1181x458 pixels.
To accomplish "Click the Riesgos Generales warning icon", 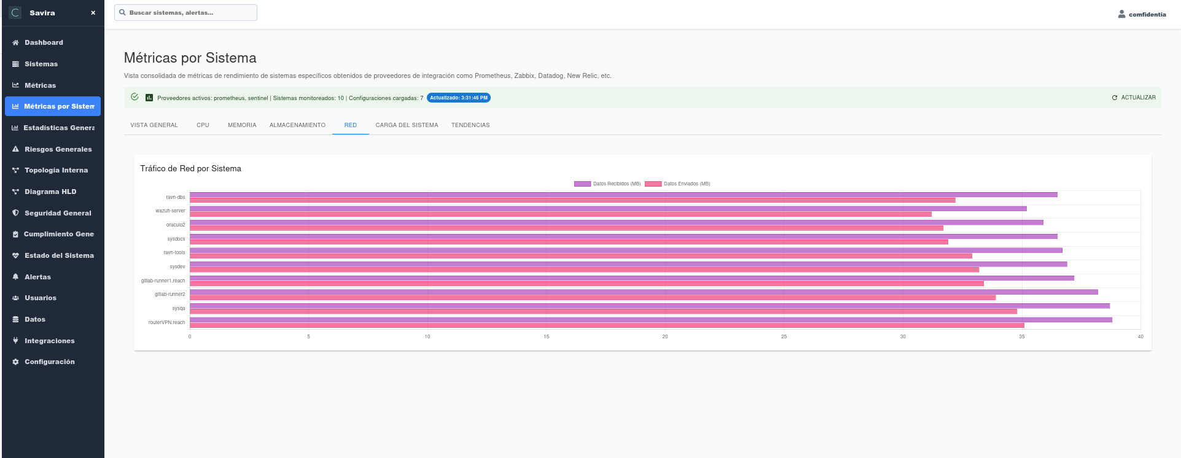I will [x=15, y=149].
